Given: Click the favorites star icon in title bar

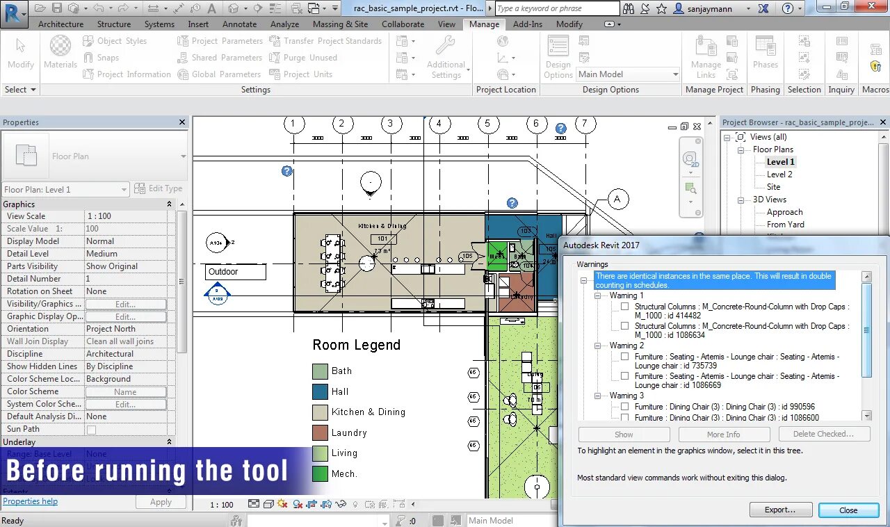Looking at the screenshot, I should pos(661,8).
